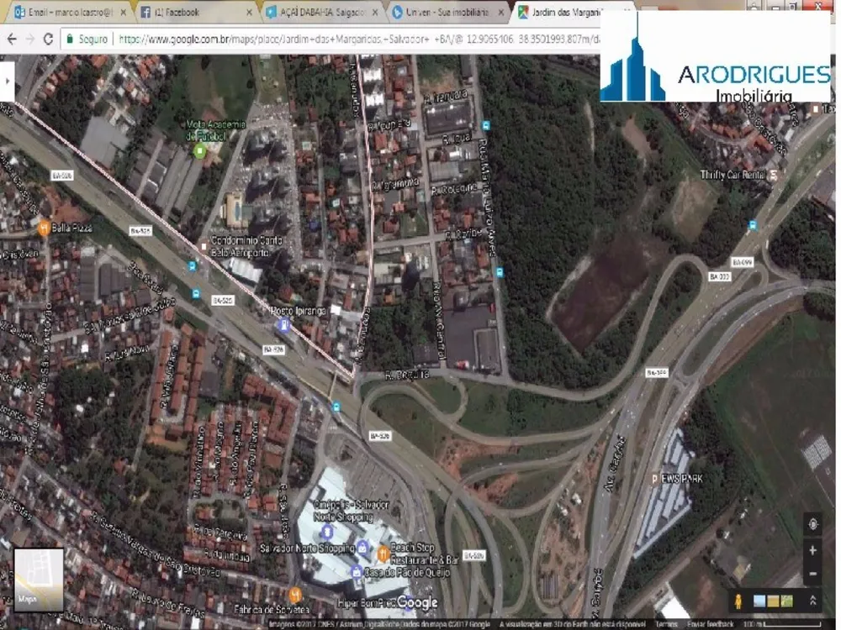Expand the collapsed Maps side panel
This screenshot has width=841, height=630.
(7, 81)
